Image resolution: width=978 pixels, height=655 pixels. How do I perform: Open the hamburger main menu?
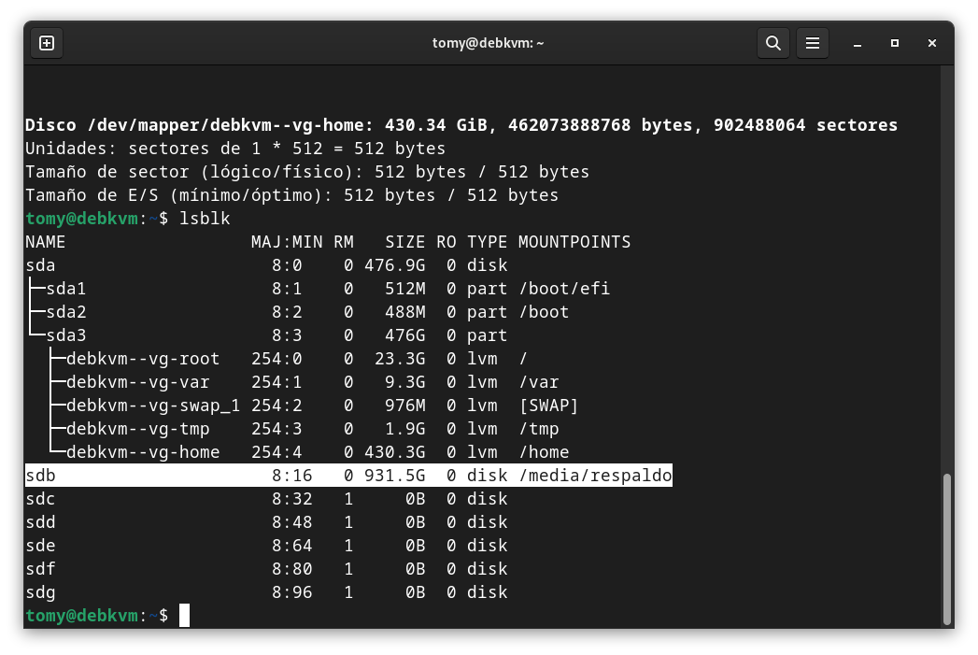(813, 43)
